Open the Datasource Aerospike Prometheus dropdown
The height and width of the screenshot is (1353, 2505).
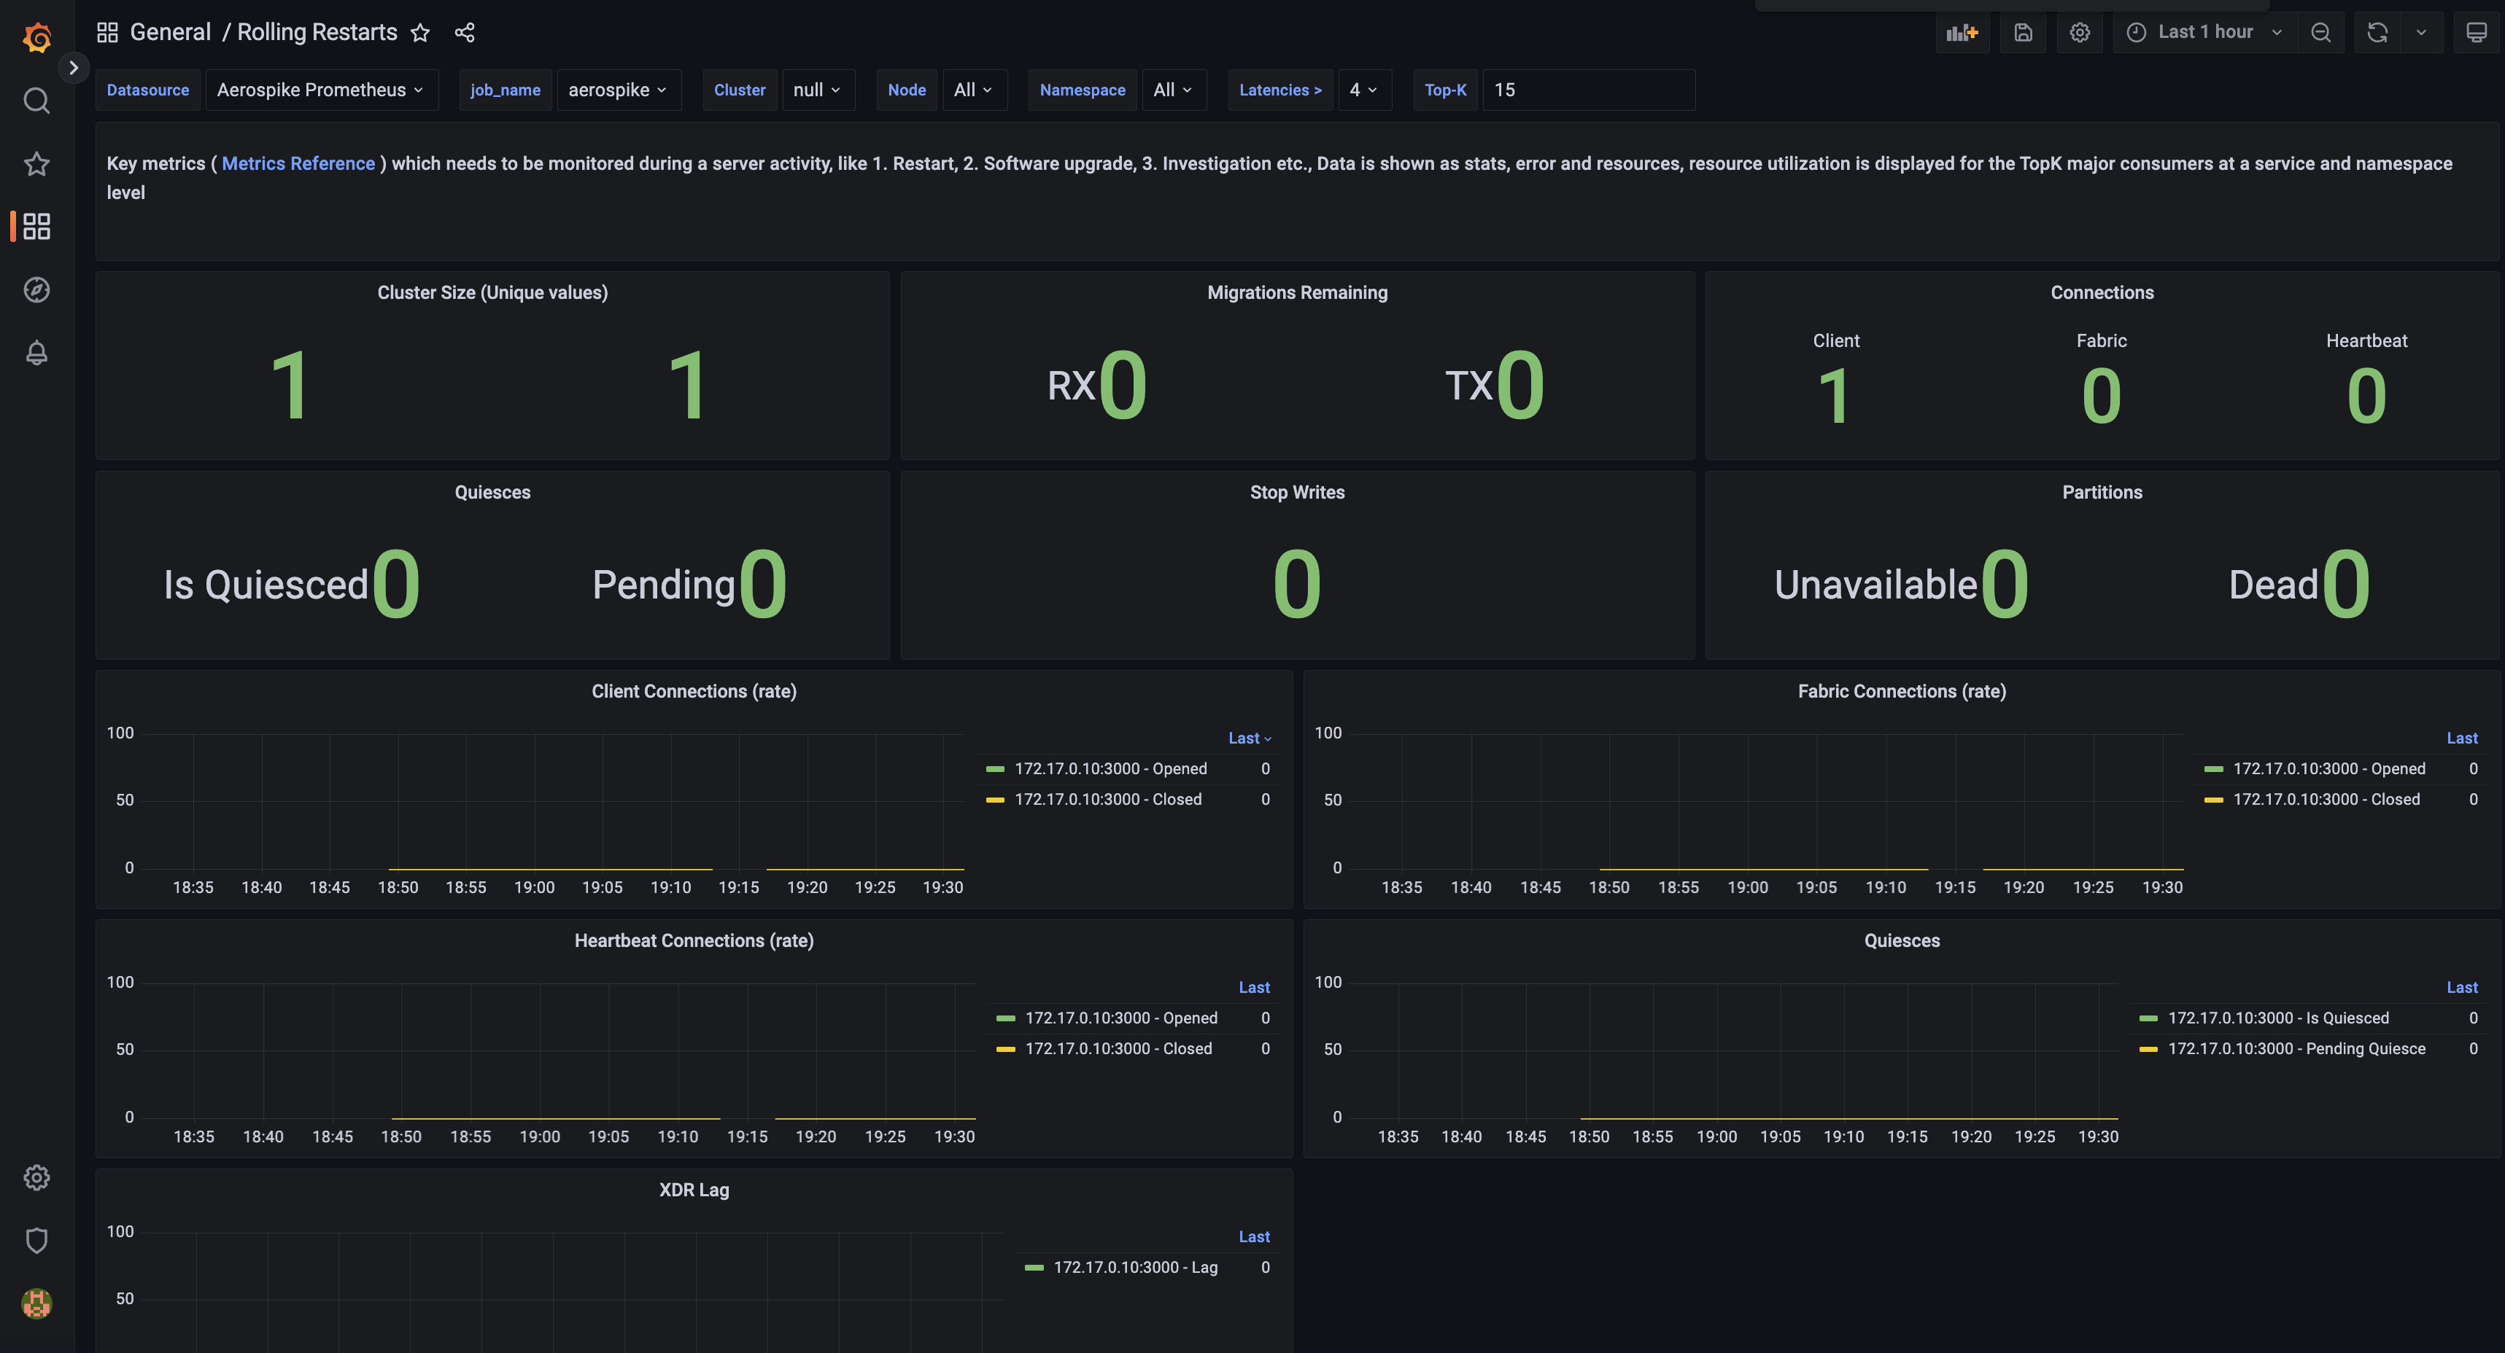320,90
